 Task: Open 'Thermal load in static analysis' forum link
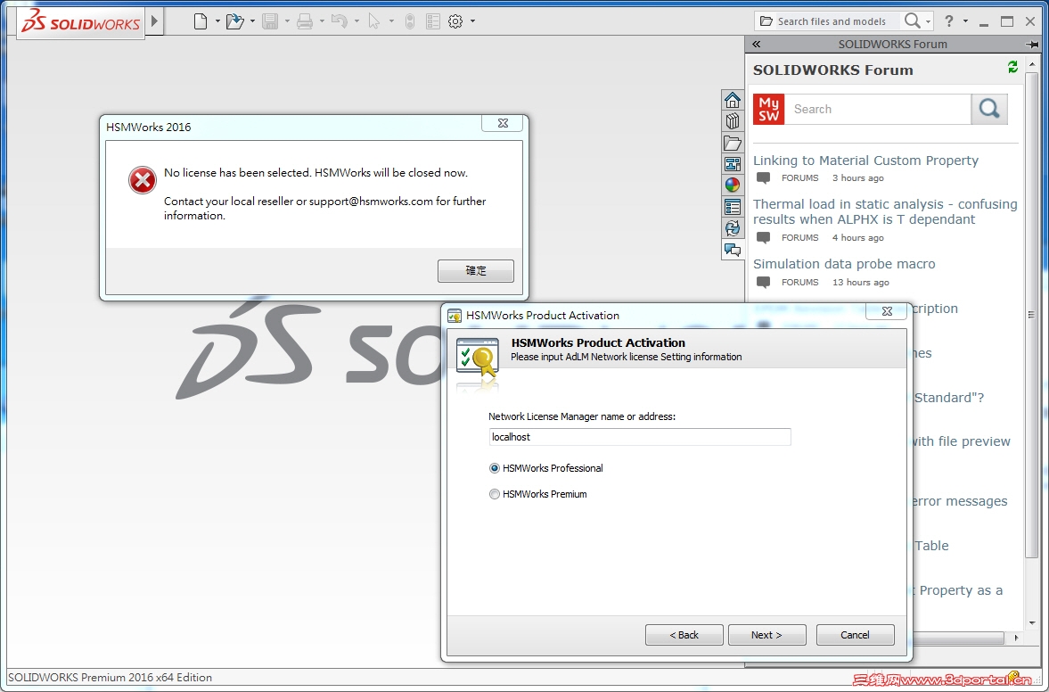click(885, 211)
